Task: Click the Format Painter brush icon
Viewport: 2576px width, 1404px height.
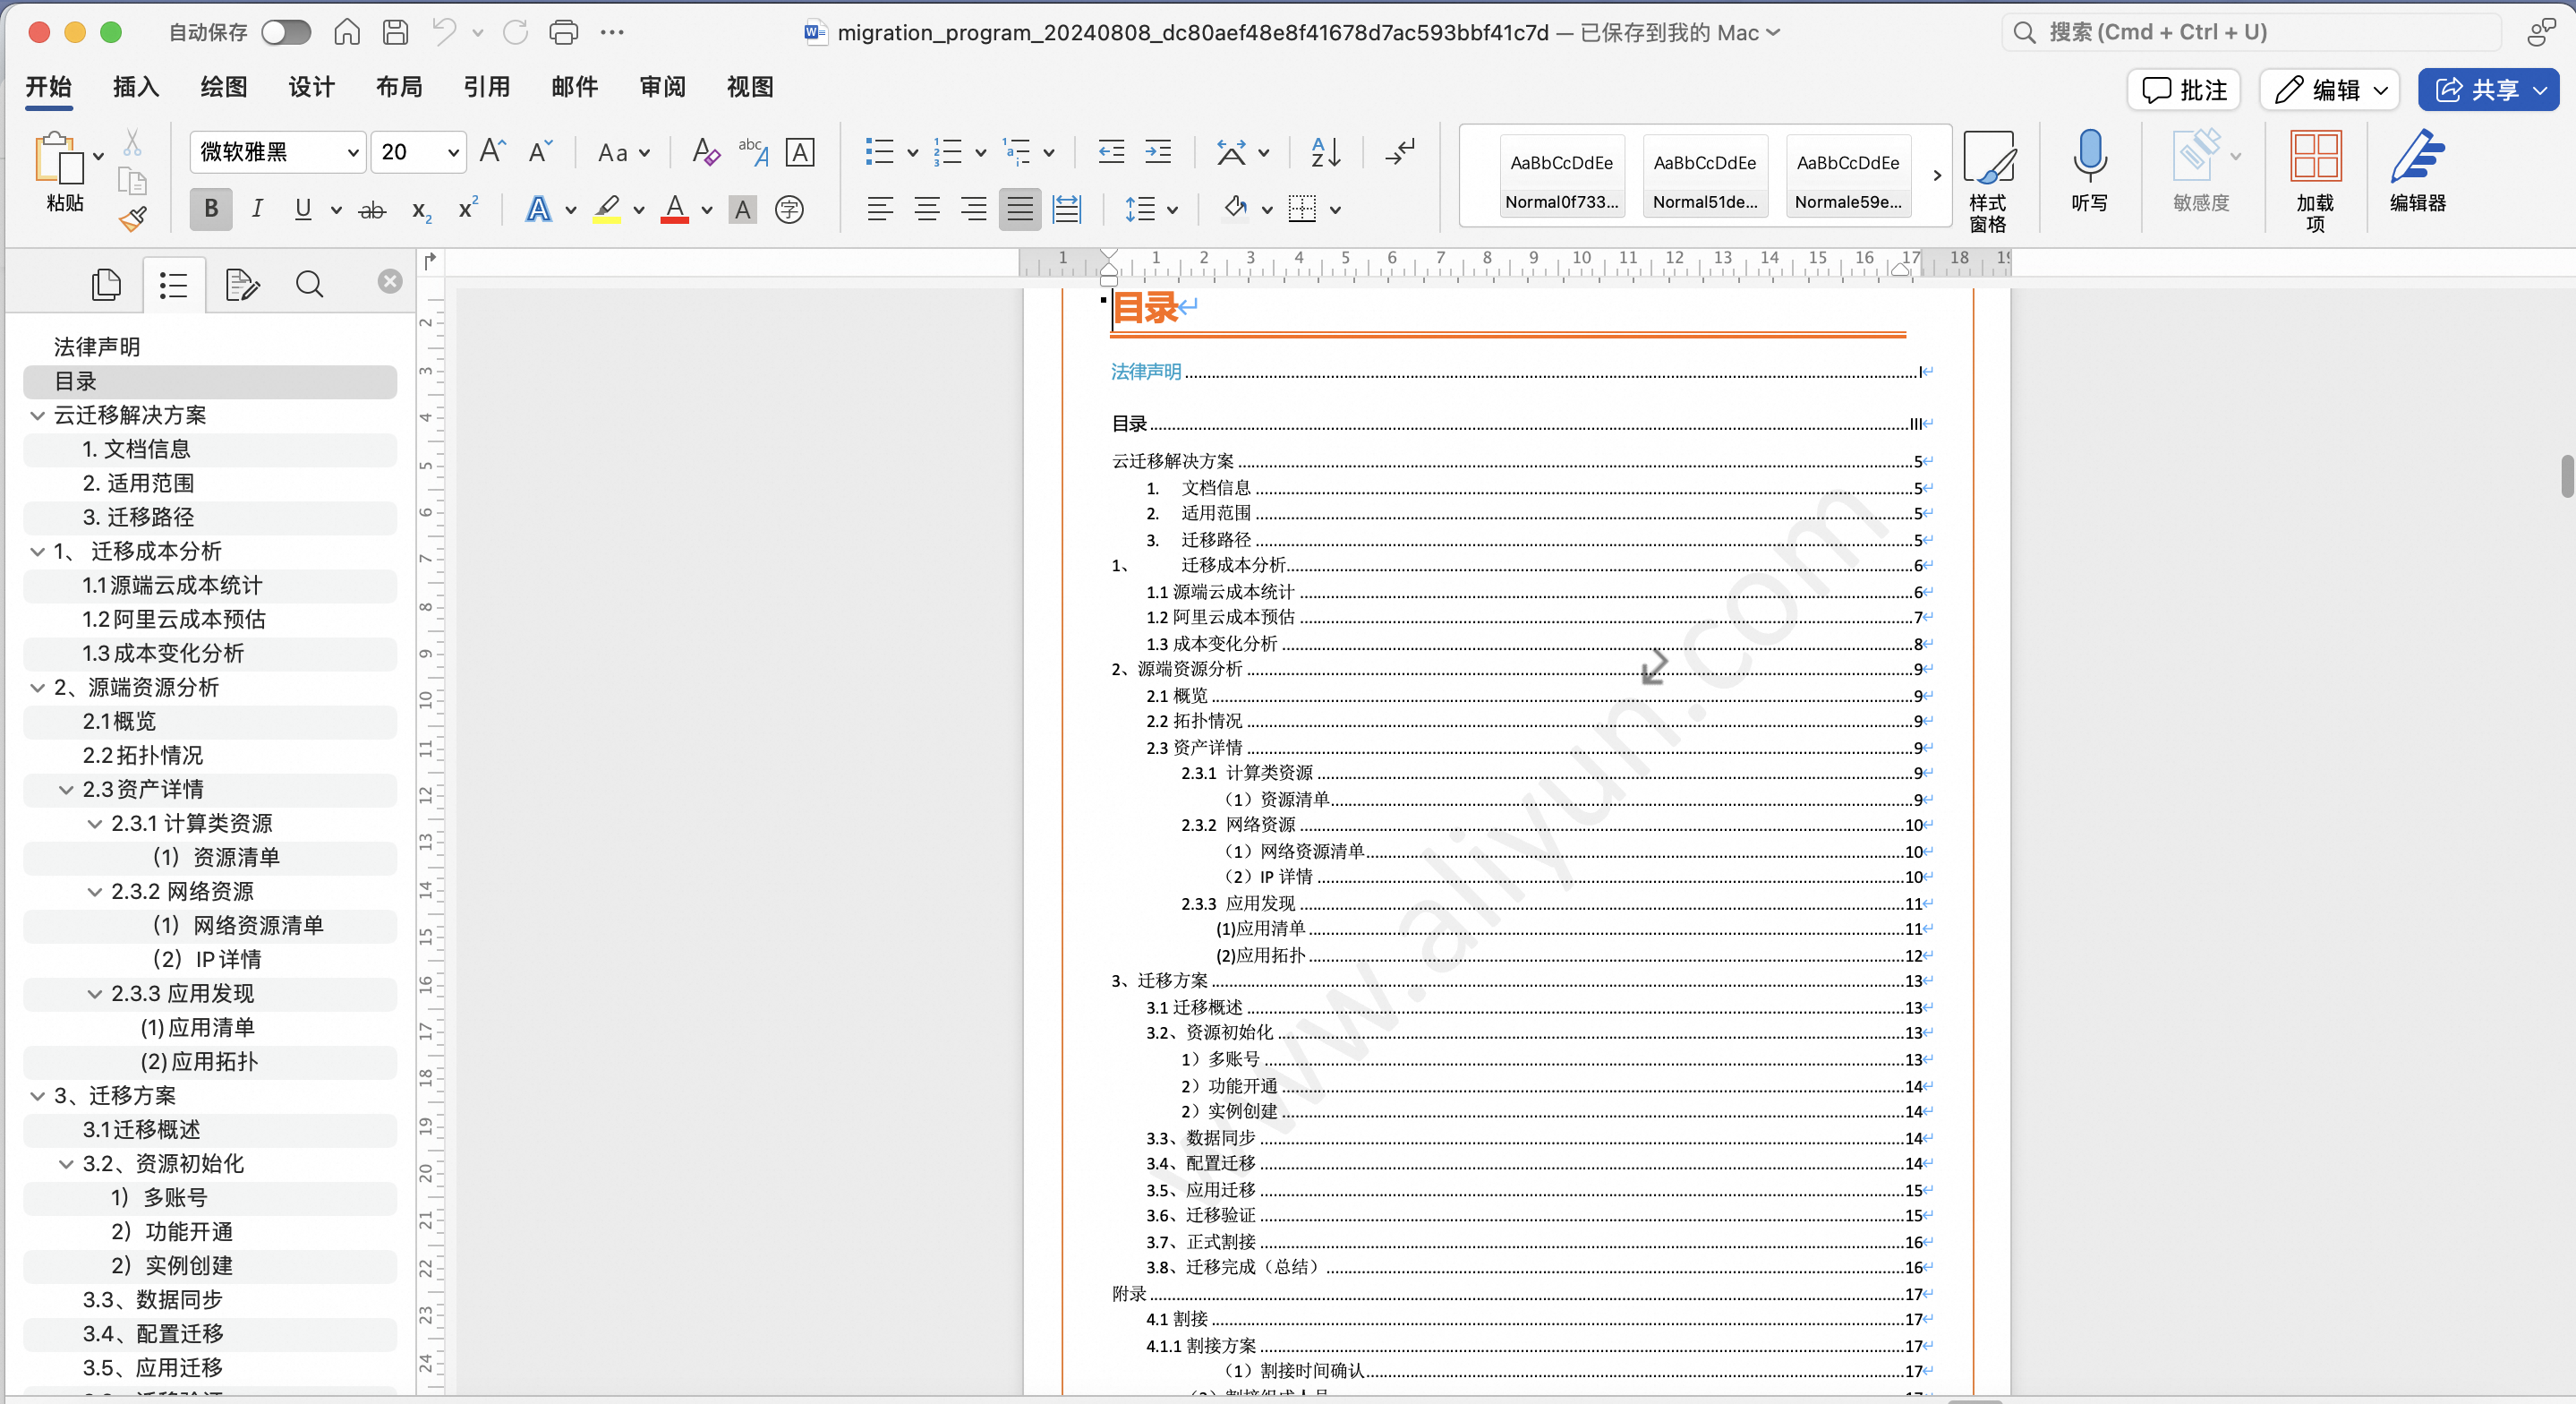Action: pyautogui.click(x=132, y=218)
